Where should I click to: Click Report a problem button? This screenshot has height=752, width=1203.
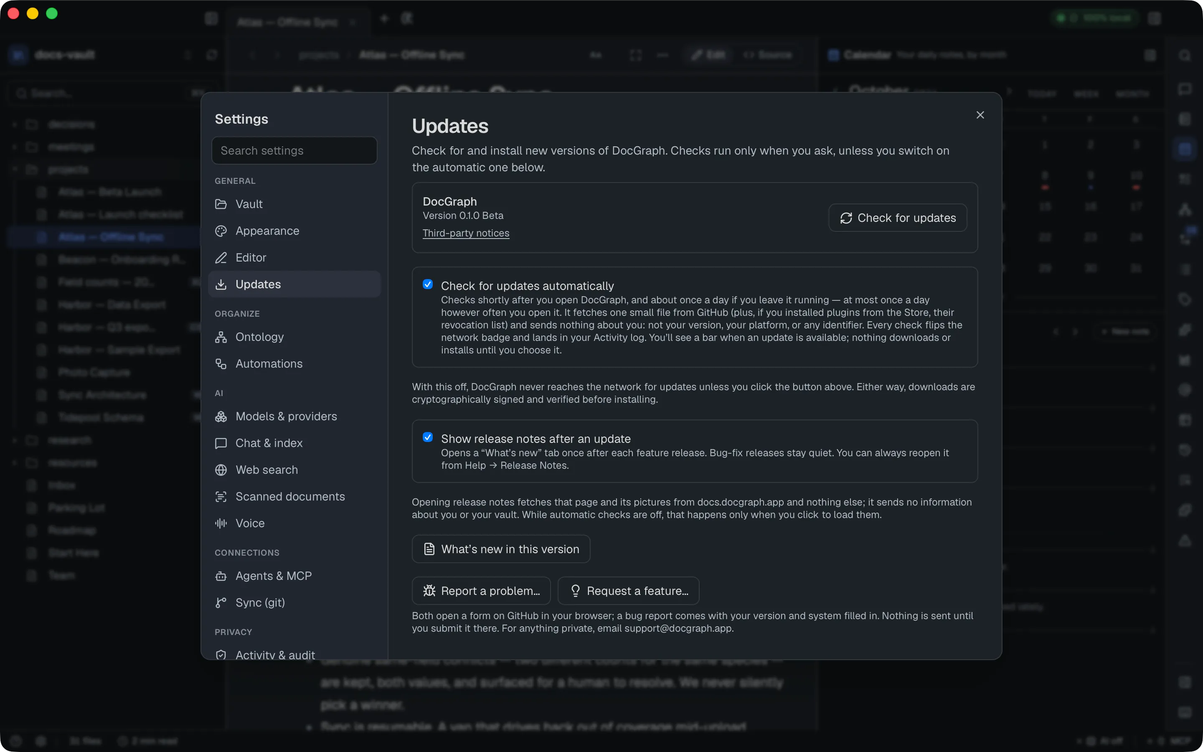(x=481, y=591)
